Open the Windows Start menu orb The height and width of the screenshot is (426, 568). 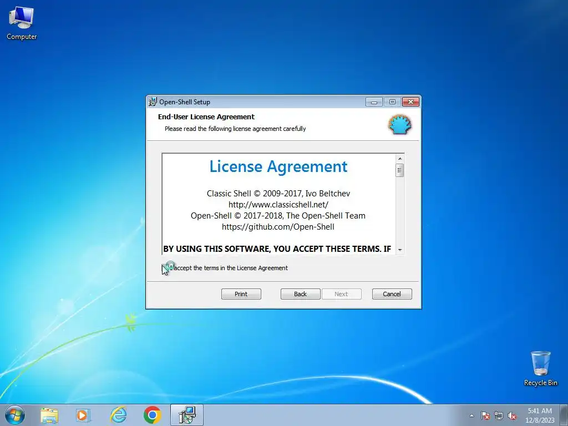pos(15,415)
